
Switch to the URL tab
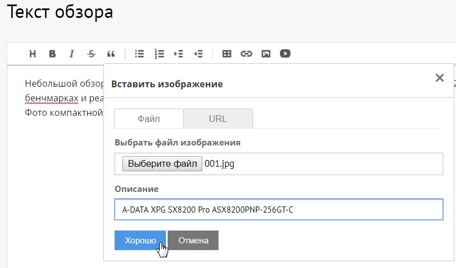tap(218, 119)
